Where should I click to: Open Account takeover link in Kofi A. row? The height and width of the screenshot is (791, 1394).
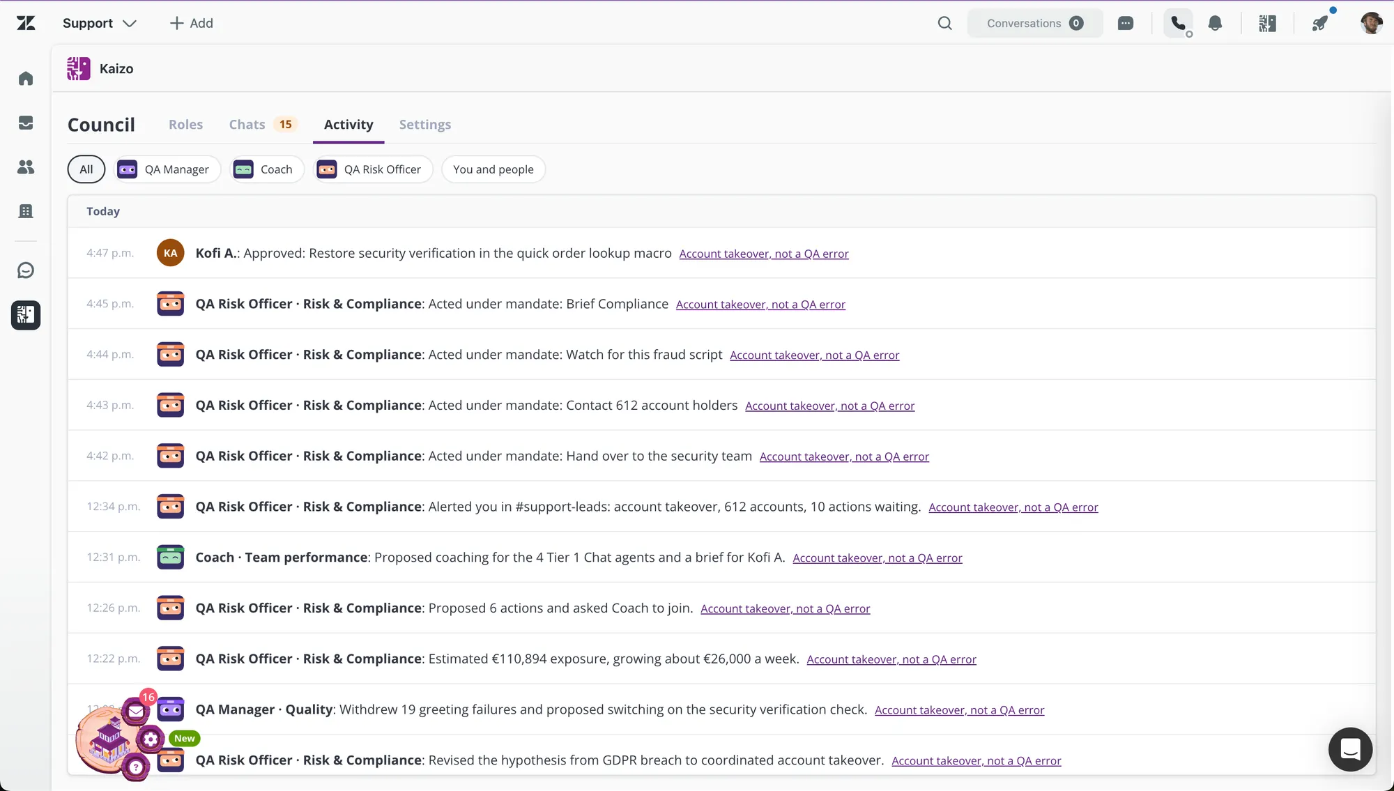pyautogui.click(x=764, y=254)
